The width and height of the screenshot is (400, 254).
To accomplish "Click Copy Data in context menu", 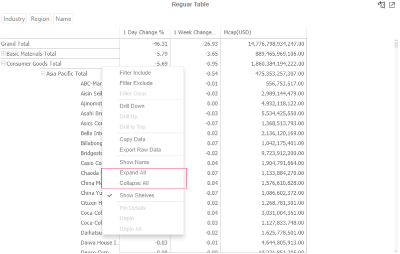I will [x=132, y=139].
